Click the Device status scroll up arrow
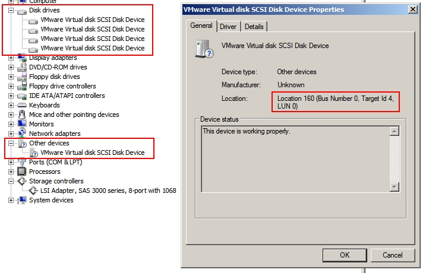 (394, 131)
